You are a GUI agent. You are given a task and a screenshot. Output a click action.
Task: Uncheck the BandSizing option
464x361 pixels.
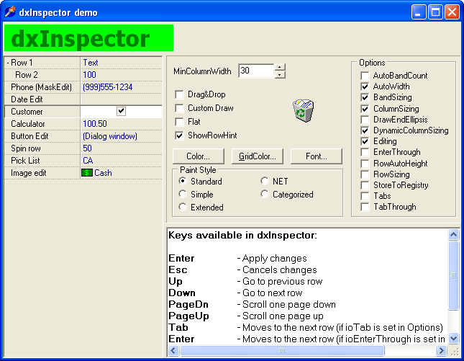(x=365, y=97)
